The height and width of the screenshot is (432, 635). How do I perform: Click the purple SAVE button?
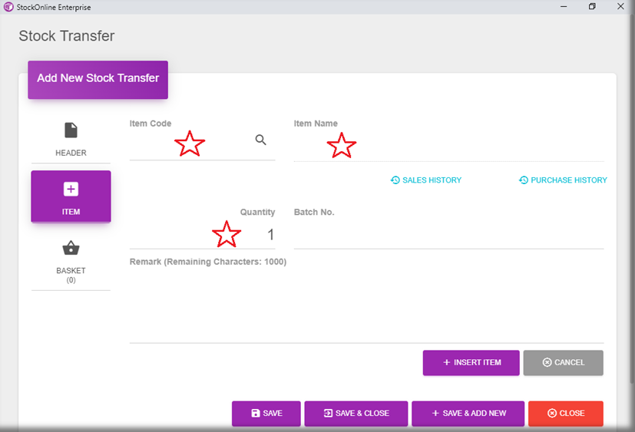[x=266, y=414]
